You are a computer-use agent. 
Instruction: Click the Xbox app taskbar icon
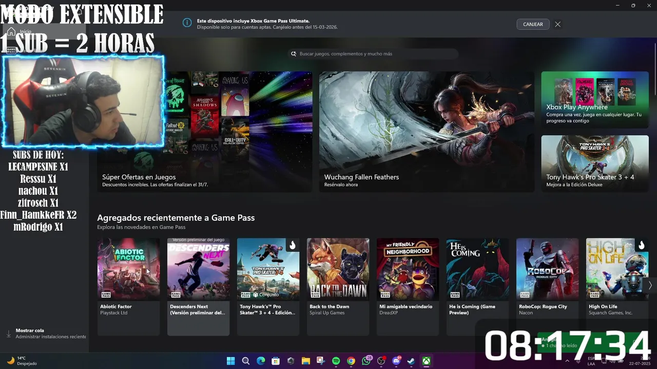426,361
